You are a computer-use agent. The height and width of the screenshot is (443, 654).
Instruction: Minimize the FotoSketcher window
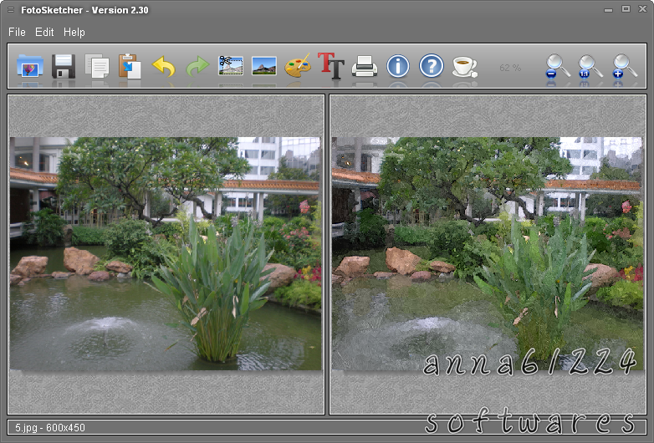click(x=609, y=9)
